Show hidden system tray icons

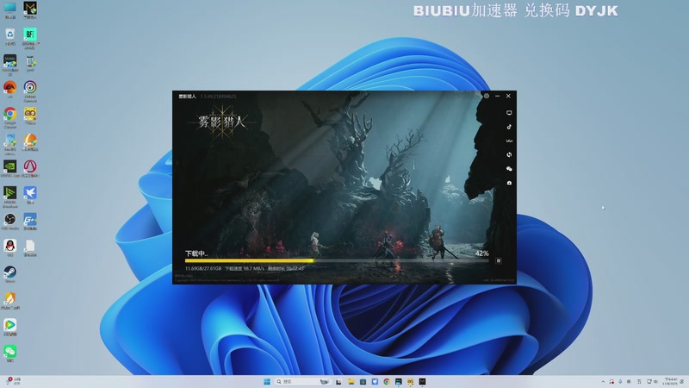(603, 381)
